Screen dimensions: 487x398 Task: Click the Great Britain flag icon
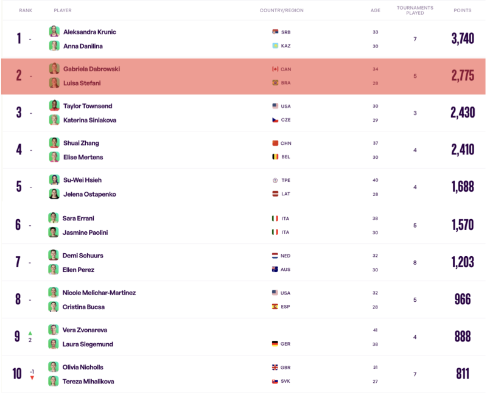click(x=275, y=367)
